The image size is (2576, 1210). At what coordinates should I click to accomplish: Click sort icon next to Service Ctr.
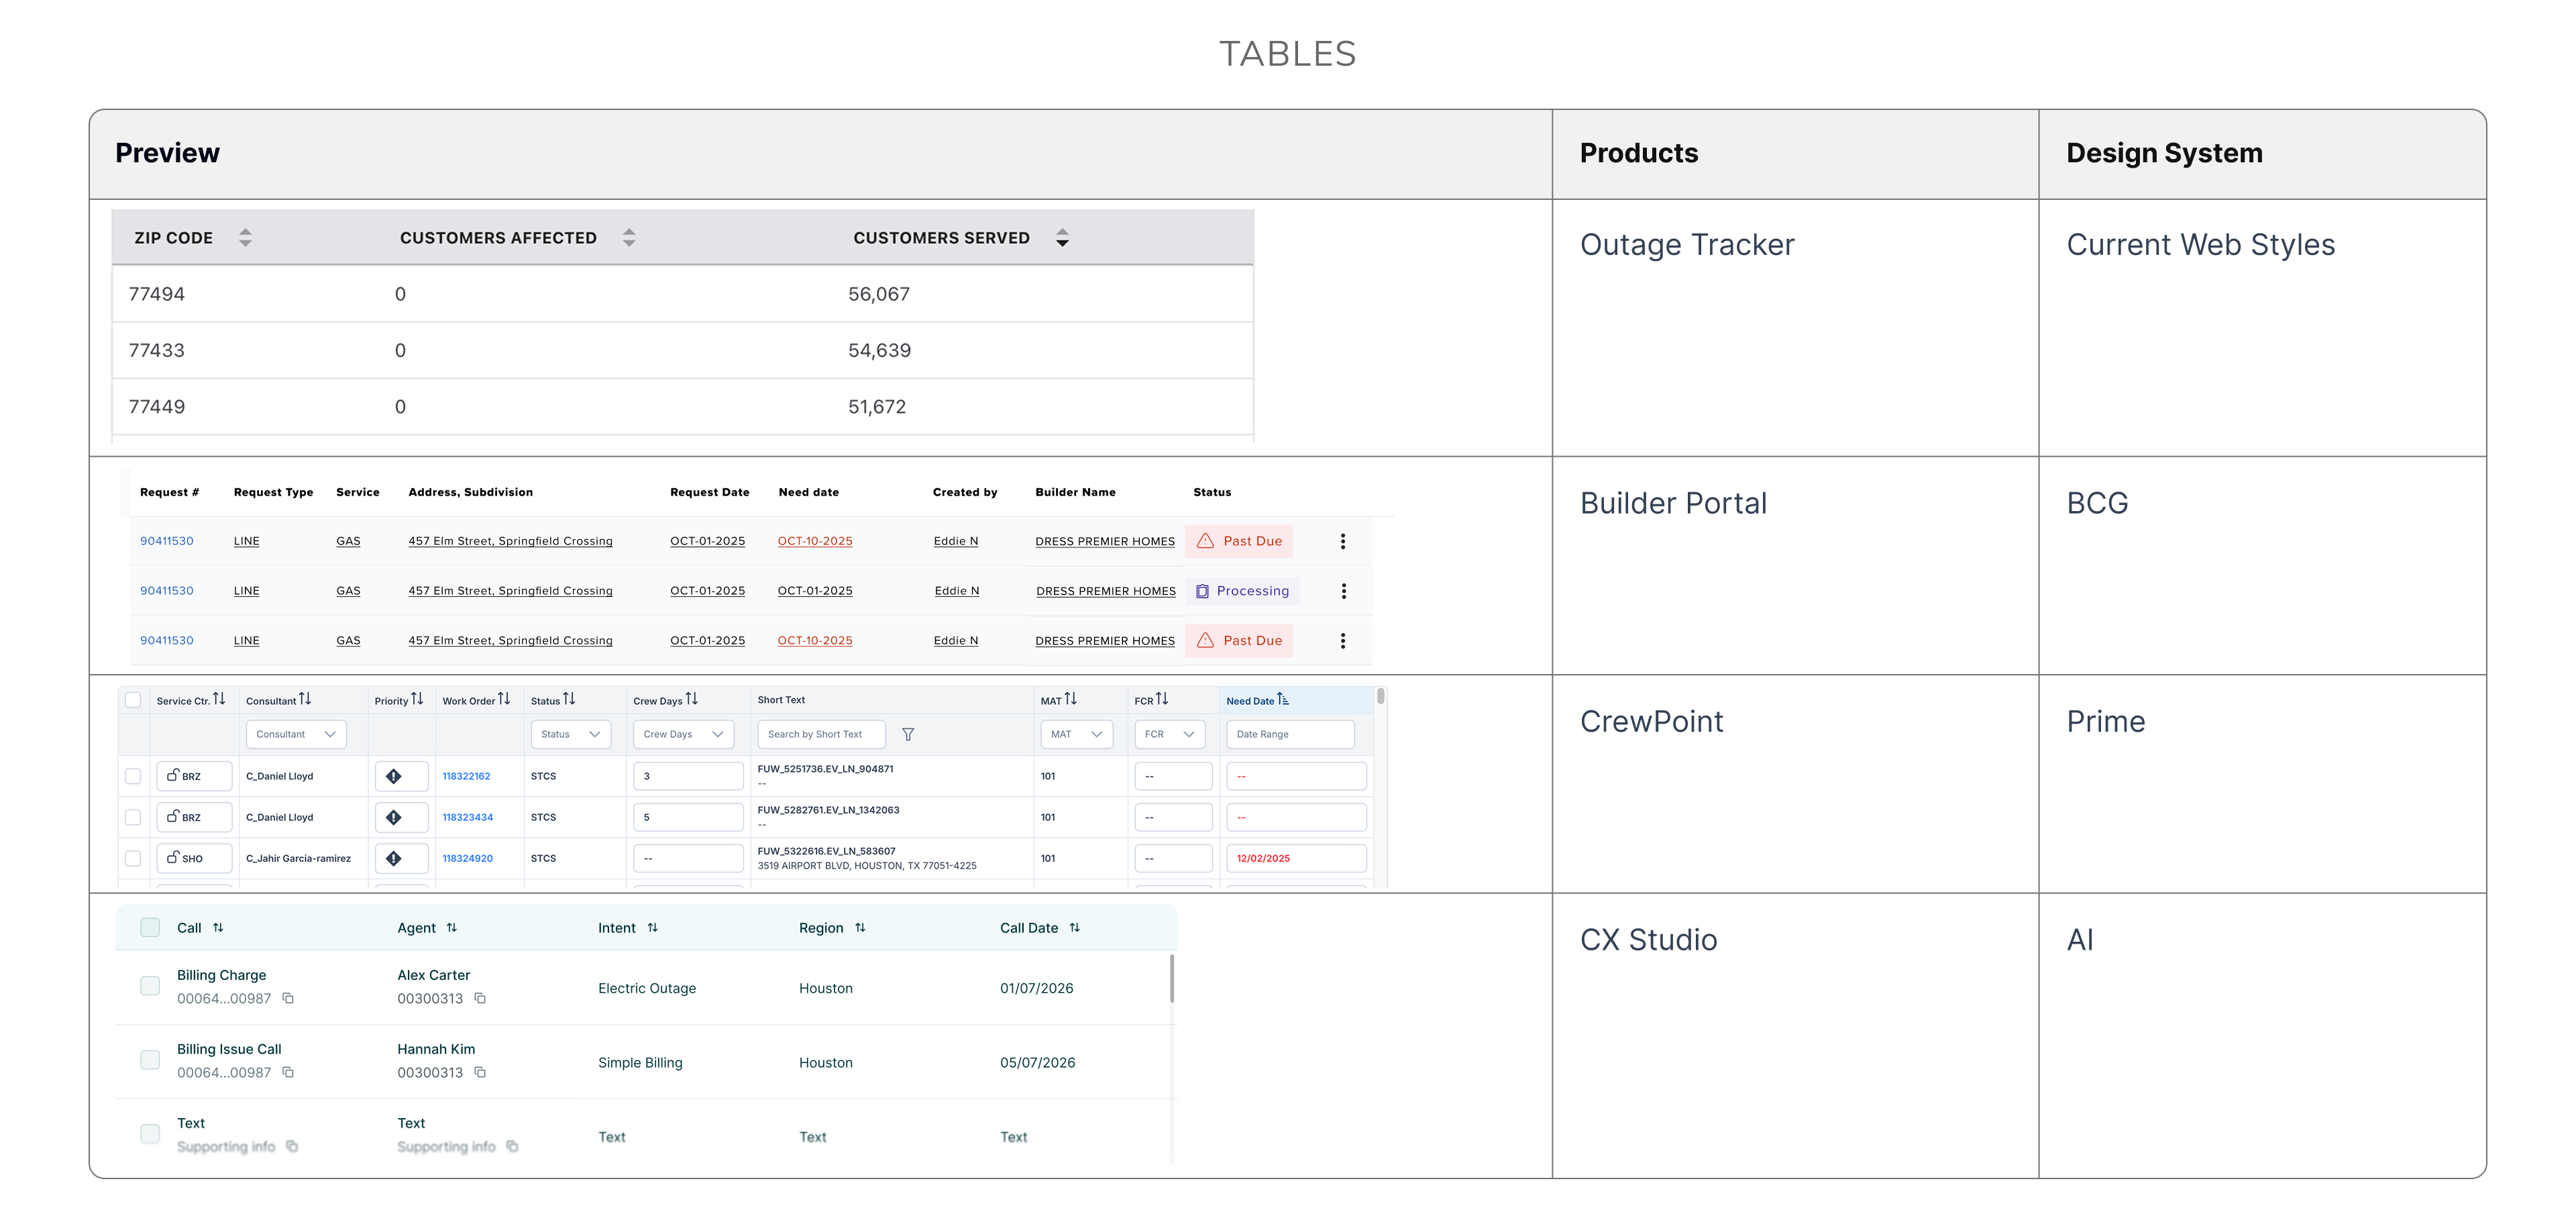(x=219, y=699)
